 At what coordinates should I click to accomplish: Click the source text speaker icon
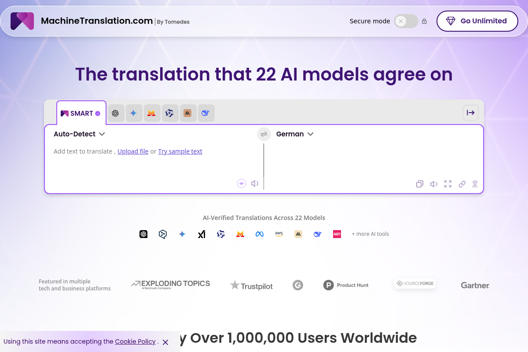click(255, 183)
